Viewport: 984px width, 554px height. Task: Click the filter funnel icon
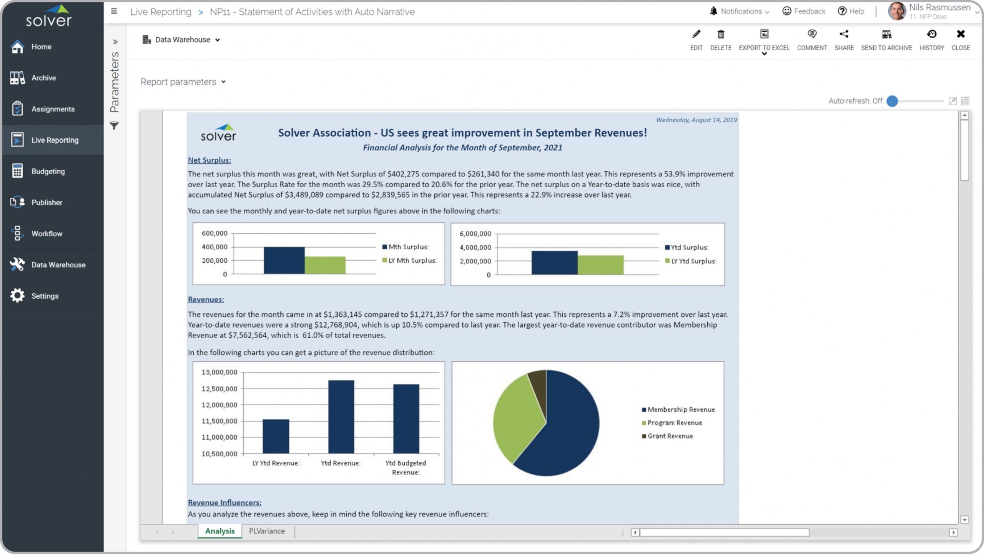(x=114, y=126)
